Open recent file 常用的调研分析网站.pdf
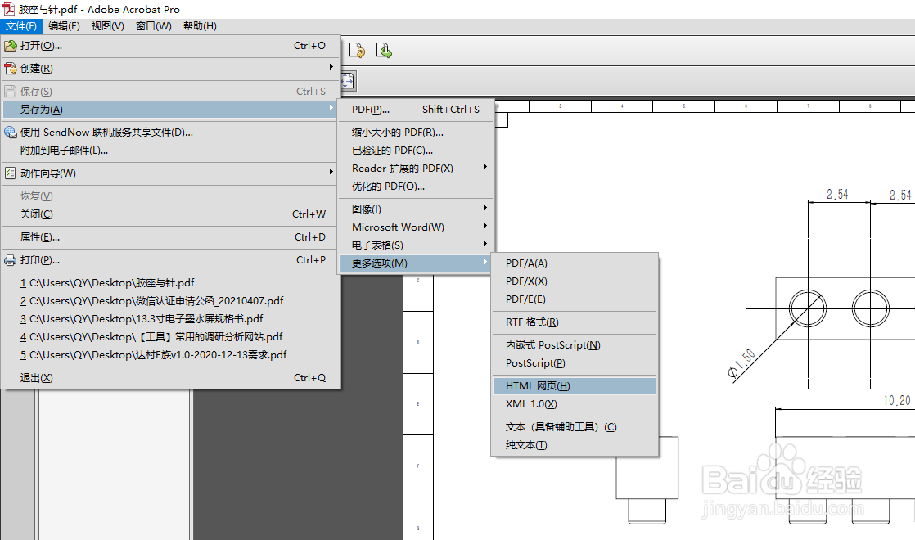 click(x=169, y=337)
